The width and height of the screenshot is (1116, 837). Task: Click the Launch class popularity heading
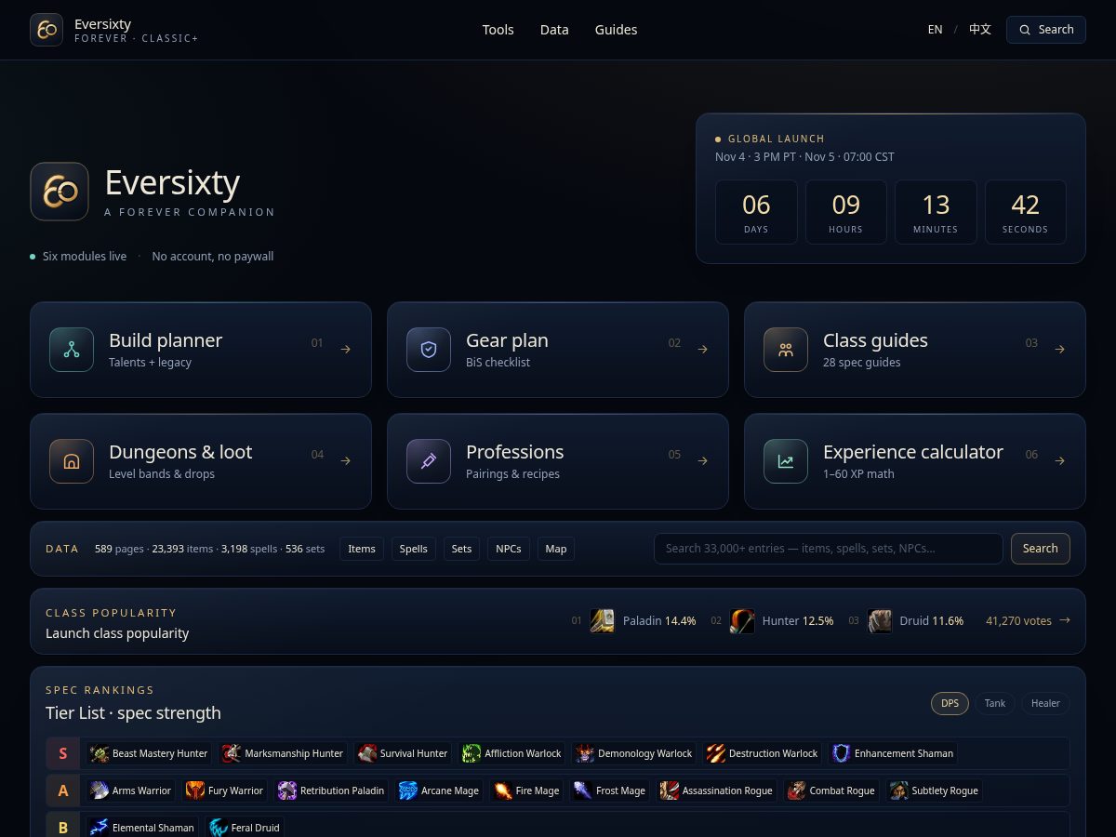tap(117, 633)
